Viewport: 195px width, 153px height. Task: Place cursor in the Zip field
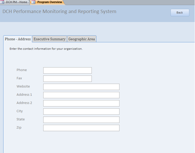click(81, 128)
